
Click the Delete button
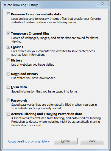click(x=66, y=141)
